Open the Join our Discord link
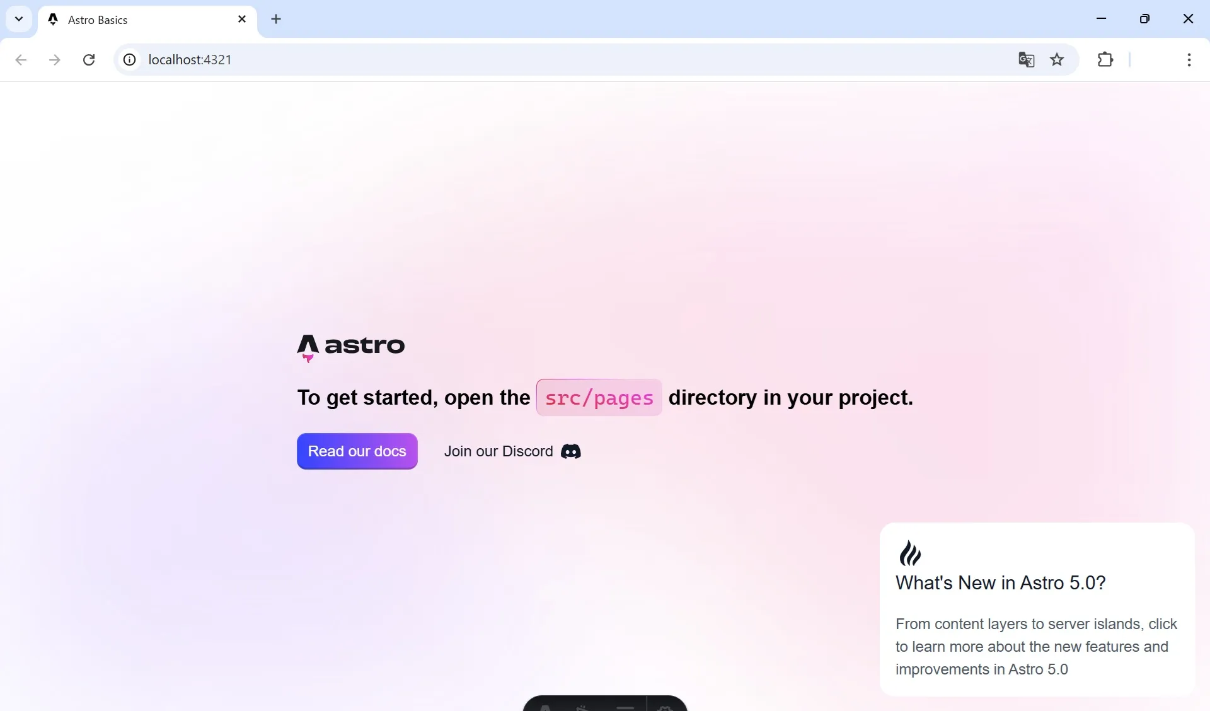 (512, 451)
